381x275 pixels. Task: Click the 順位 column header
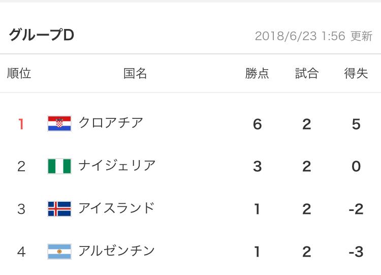pyautogui.click(x=19, y=73)
